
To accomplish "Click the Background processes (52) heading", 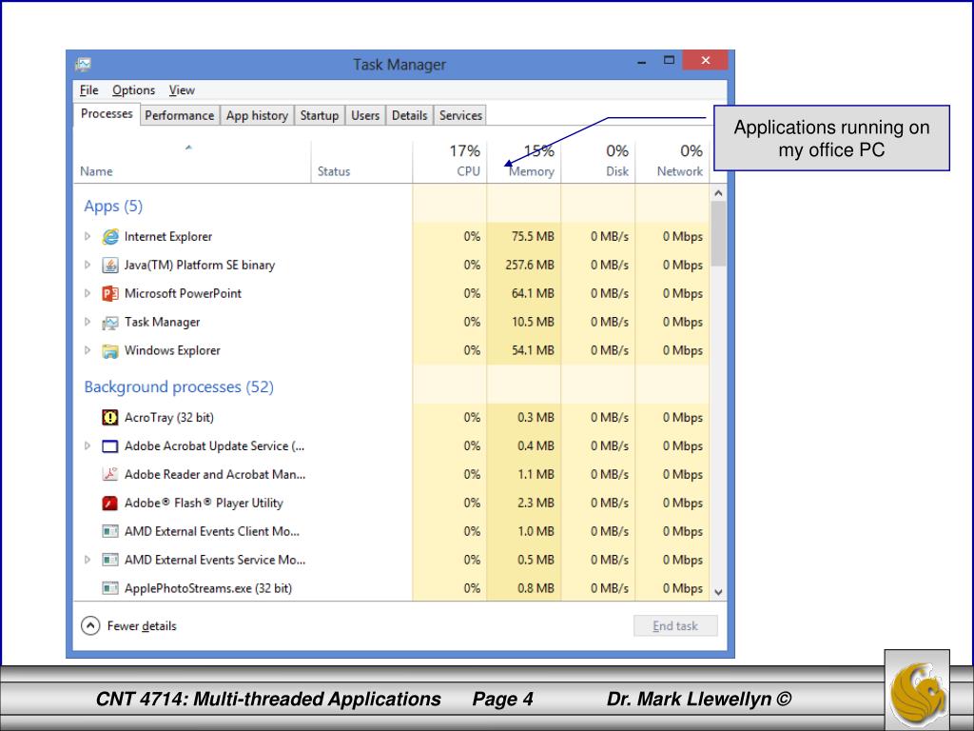I will click(179, 387).
